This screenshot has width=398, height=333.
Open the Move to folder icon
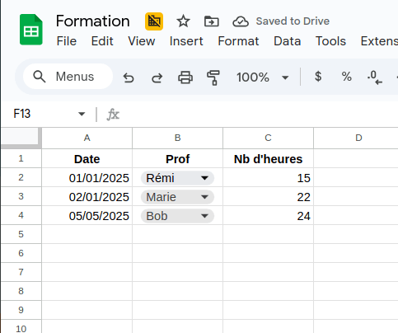pyautogui.click(x=212, y=21)
